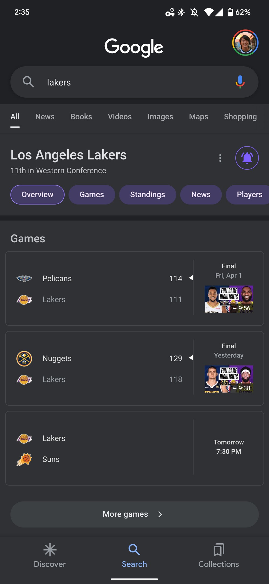
Task: Play Nuggets vs Lakers highlights video
Action: coord(229,379)
